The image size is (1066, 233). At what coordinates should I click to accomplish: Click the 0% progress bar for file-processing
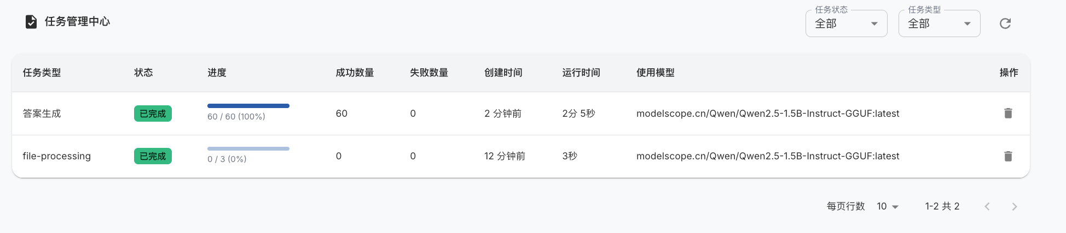click(248, 148)
